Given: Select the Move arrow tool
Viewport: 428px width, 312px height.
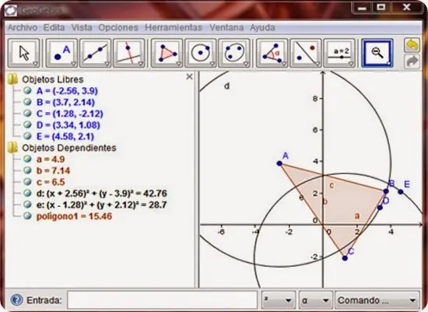Looking at the screenshot, I should tap(24, 53).
